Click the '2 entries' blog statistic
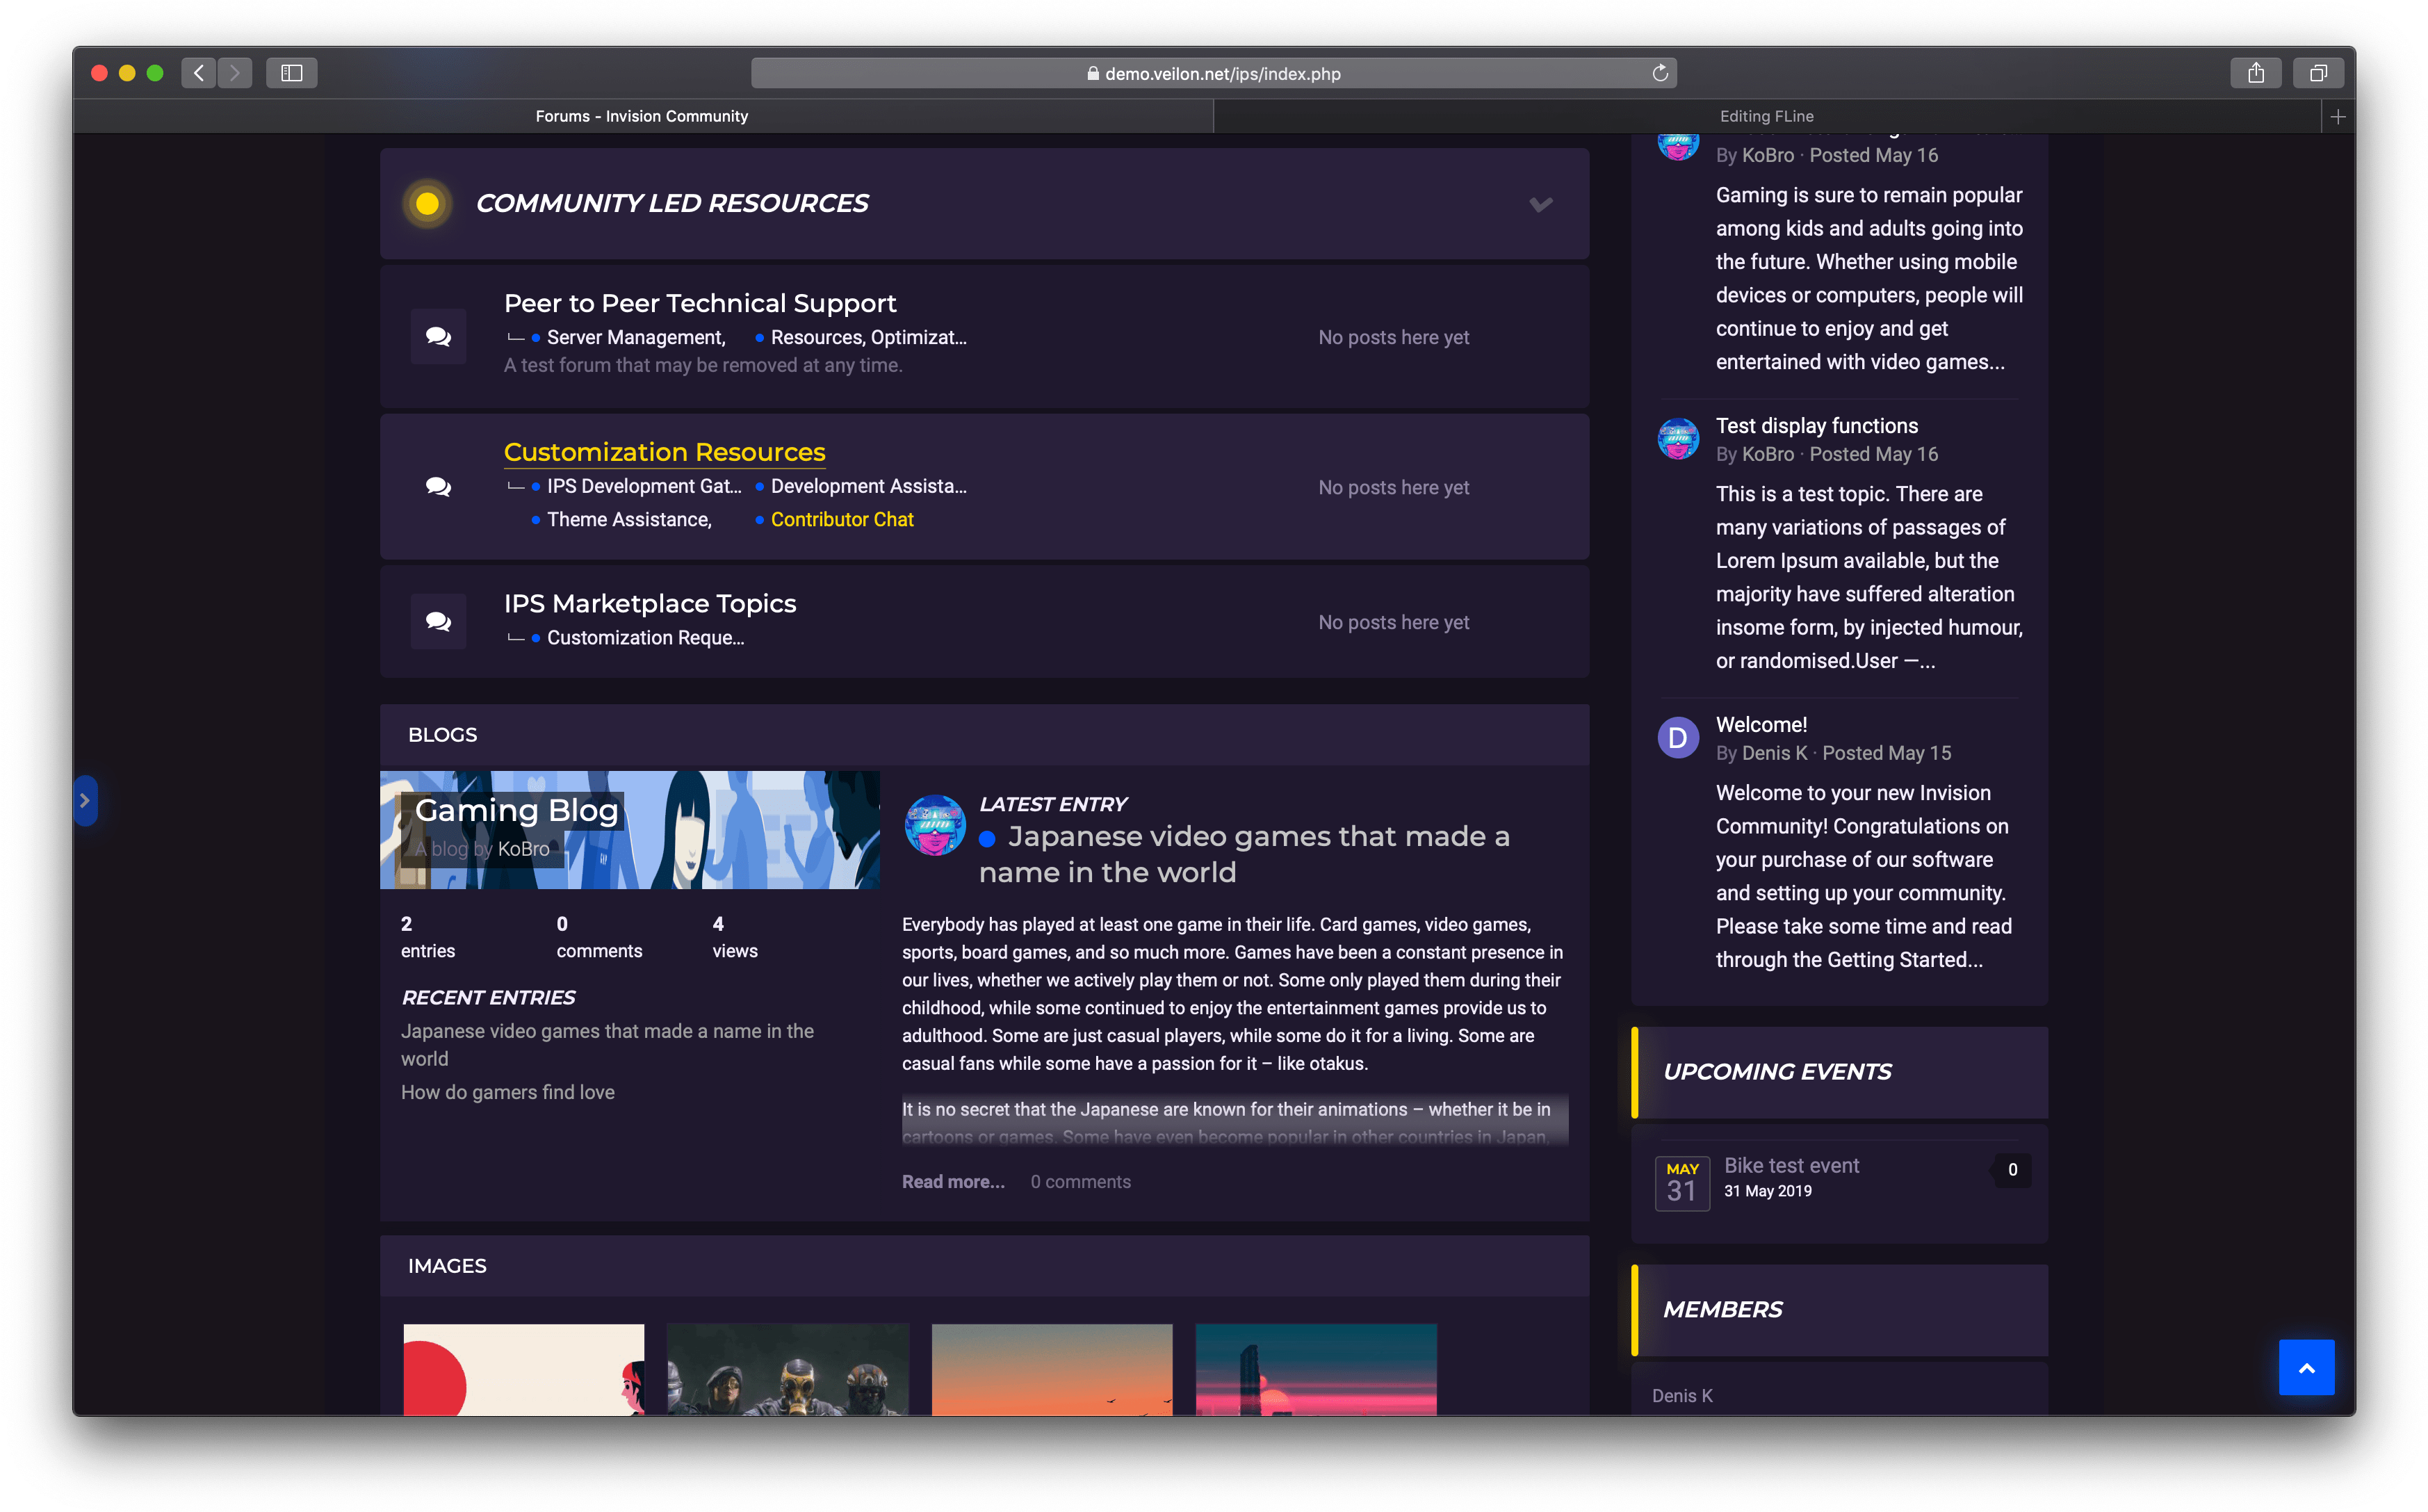Image resolution: width=2428 pixels, height=1512 pixels. tap(427, 937)
